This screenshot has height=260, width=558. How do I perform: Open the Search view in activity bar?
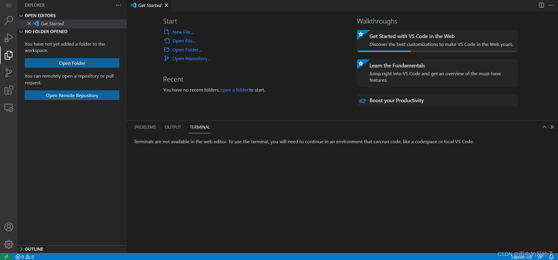pos(9,20)
